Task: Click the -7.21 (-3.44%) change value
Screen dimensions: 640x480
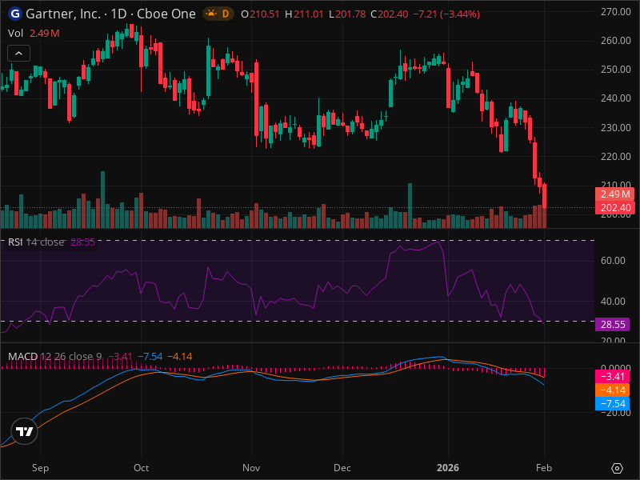Action: [x=446, y=14]
